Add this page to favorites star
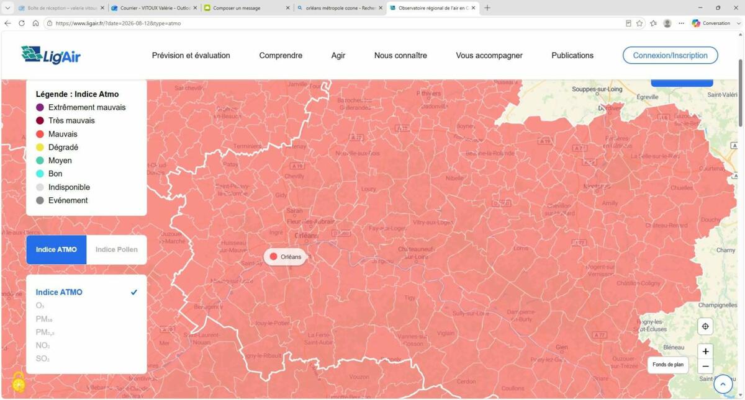745x400 pixels. (x=639, y=23)
